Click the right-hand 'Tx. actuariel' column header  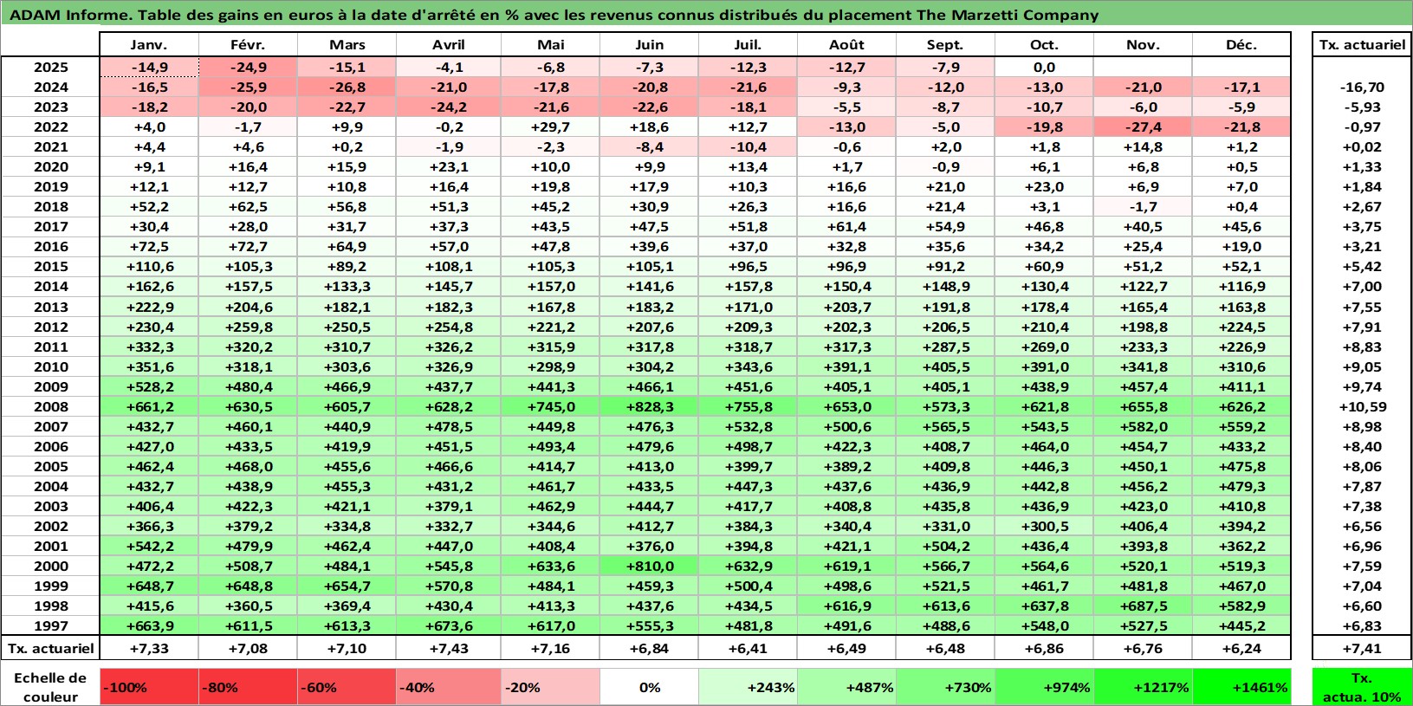point(1362,45)
